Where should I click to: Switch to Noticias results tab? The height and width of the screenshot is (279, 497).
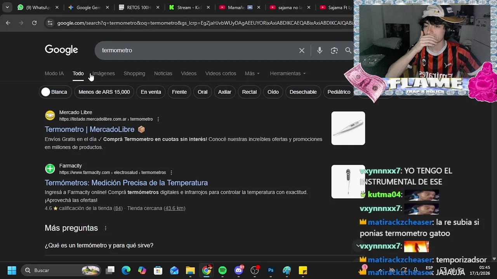tap(163, 73)
